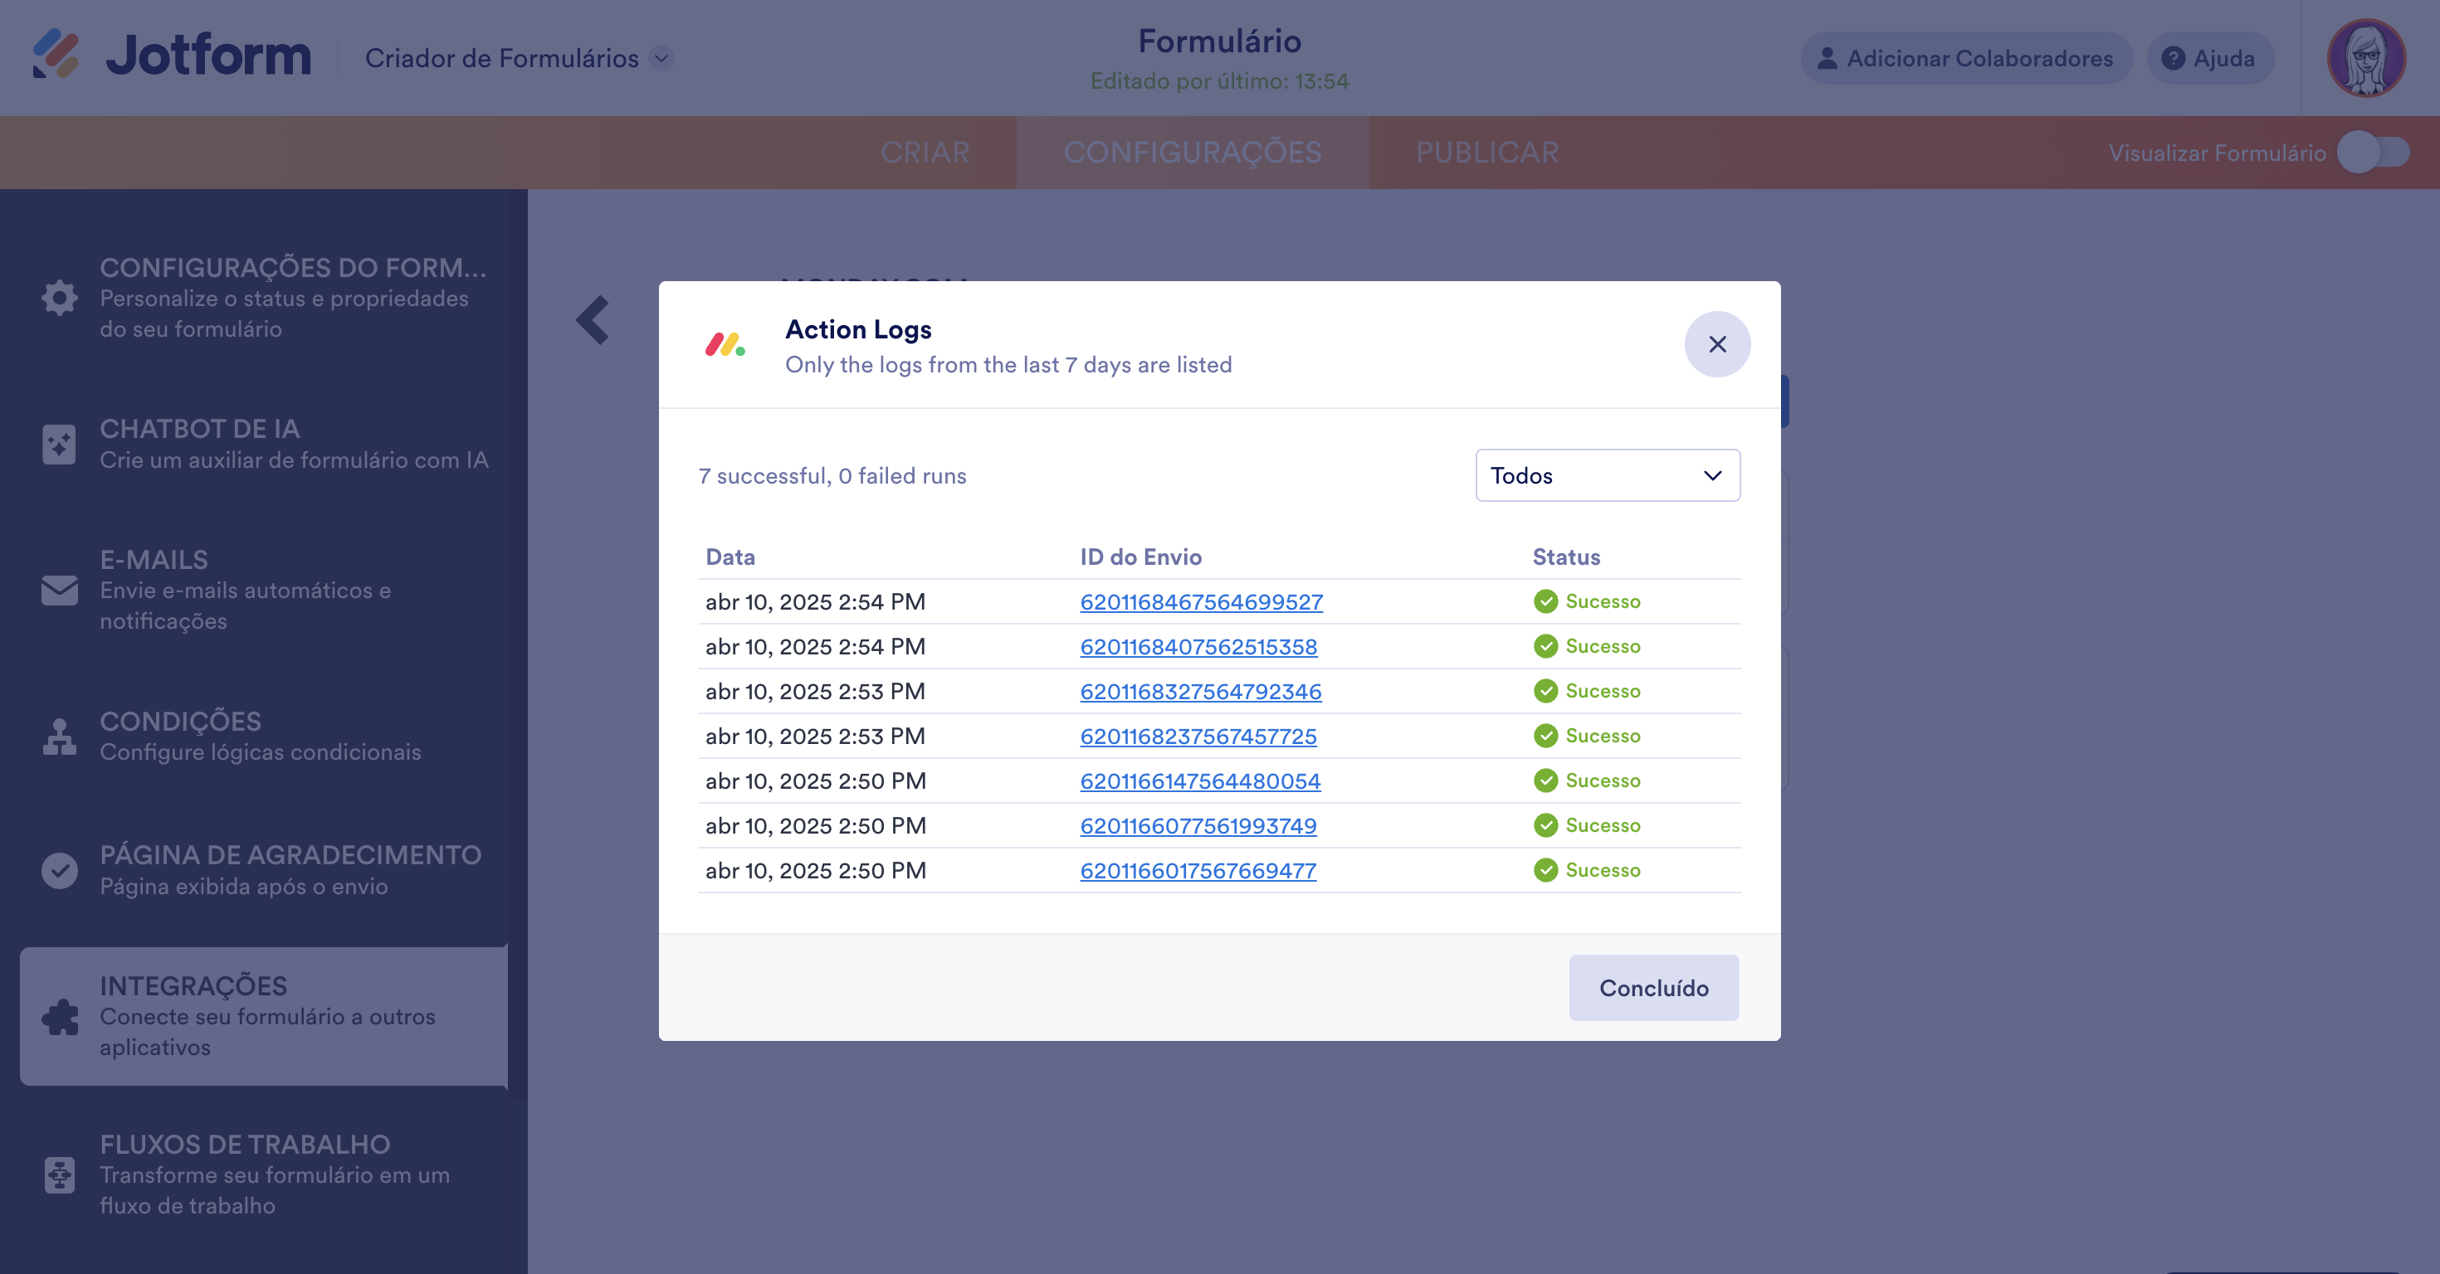2440x1274 pixels.
Task: Click the question mark icon in Ajuda
Action: pyautogui.click(x=2173, y=59)
